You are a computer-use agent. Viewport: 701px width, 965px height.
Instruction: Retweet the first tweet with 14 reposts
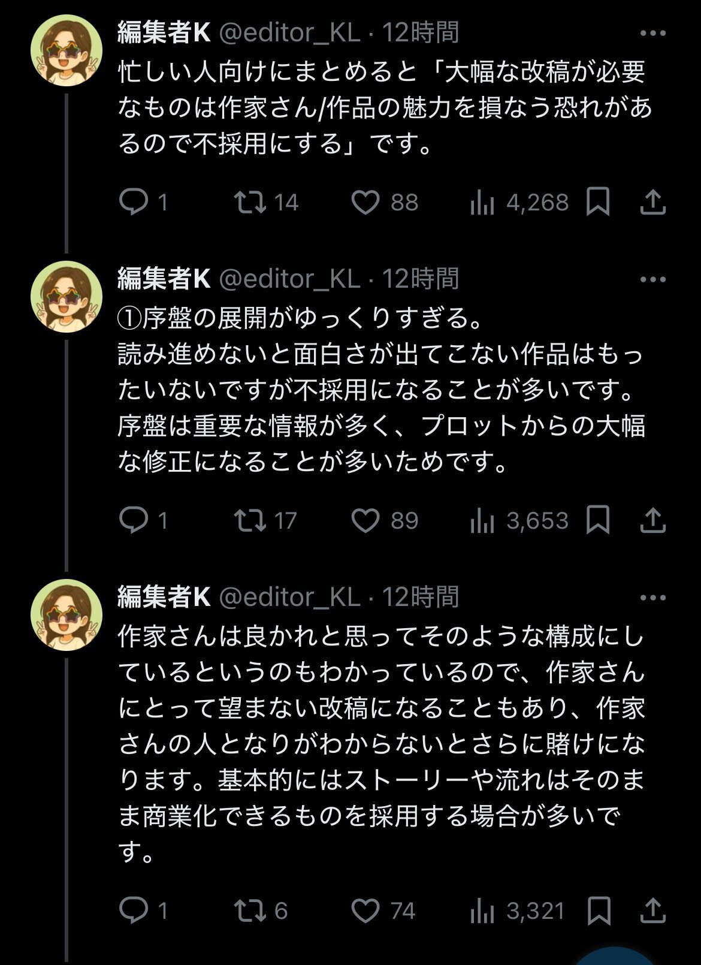point(250,202)
